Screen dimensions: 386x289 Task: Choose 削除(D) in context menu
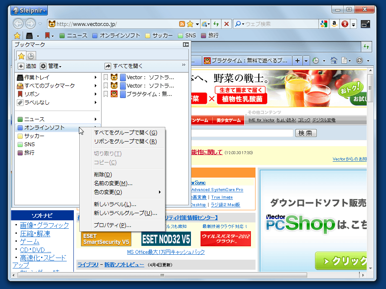click(103, 175)
